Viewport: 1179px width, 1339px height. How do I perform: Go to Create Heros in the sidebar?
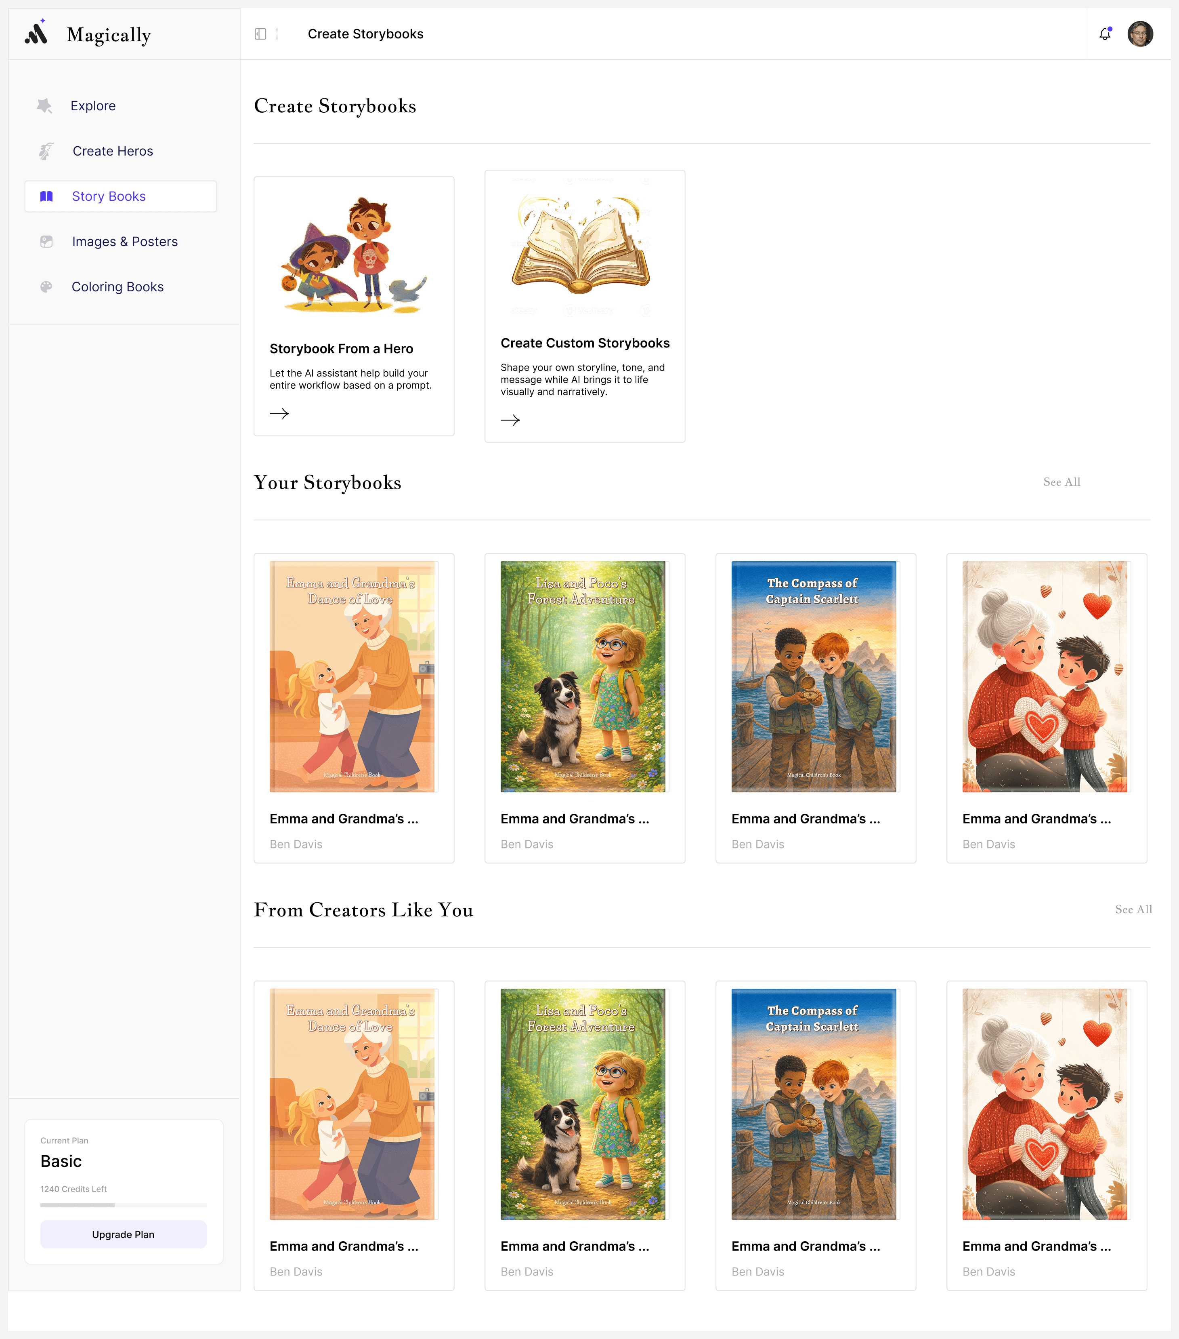(x=113, y=152)
